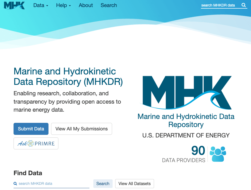Click the Submit Data button
Image resolution: width=251 pixels, height=190 pixels.
point(31,129)
